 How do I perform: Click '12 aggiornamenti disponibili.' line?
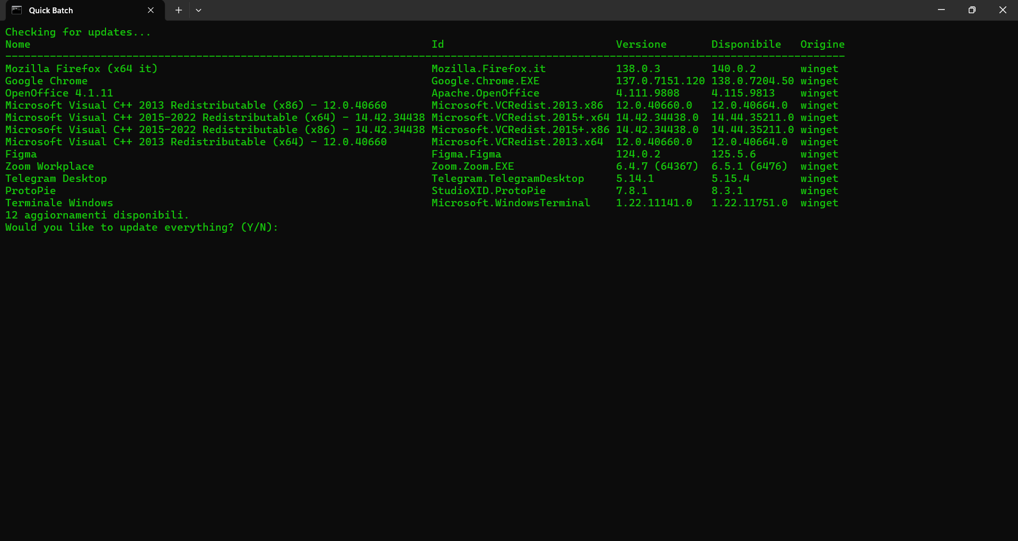click(97, 215)
